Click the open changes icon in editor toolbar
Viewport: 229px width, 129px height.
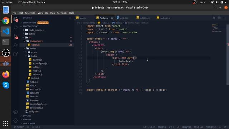click(214, 18)
